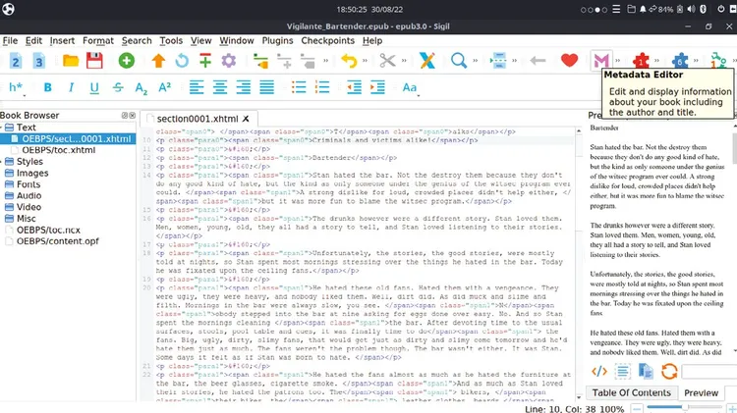The image size is (737, 413).
Task: Align text left
Action: click(197, 87)
